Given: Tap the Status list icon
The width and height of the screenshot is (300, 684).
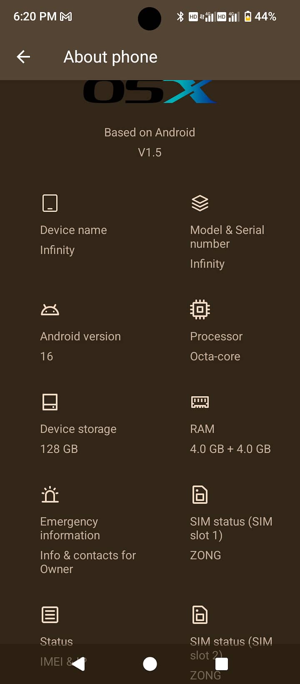Looking at the screenshot, I should 50,615.
